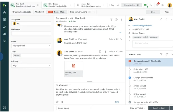Edit Alex Smith's profile with pencil icon
This screenshot has height=112, width=173.
[161, 19]
